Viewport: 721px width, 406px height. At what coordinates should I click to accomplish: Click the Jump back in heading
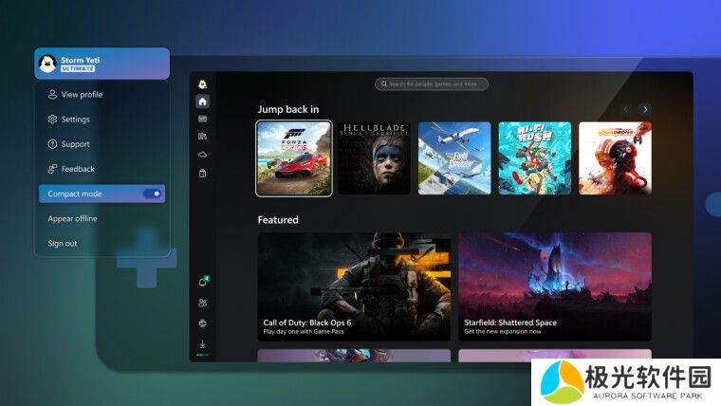click(288, 109)
